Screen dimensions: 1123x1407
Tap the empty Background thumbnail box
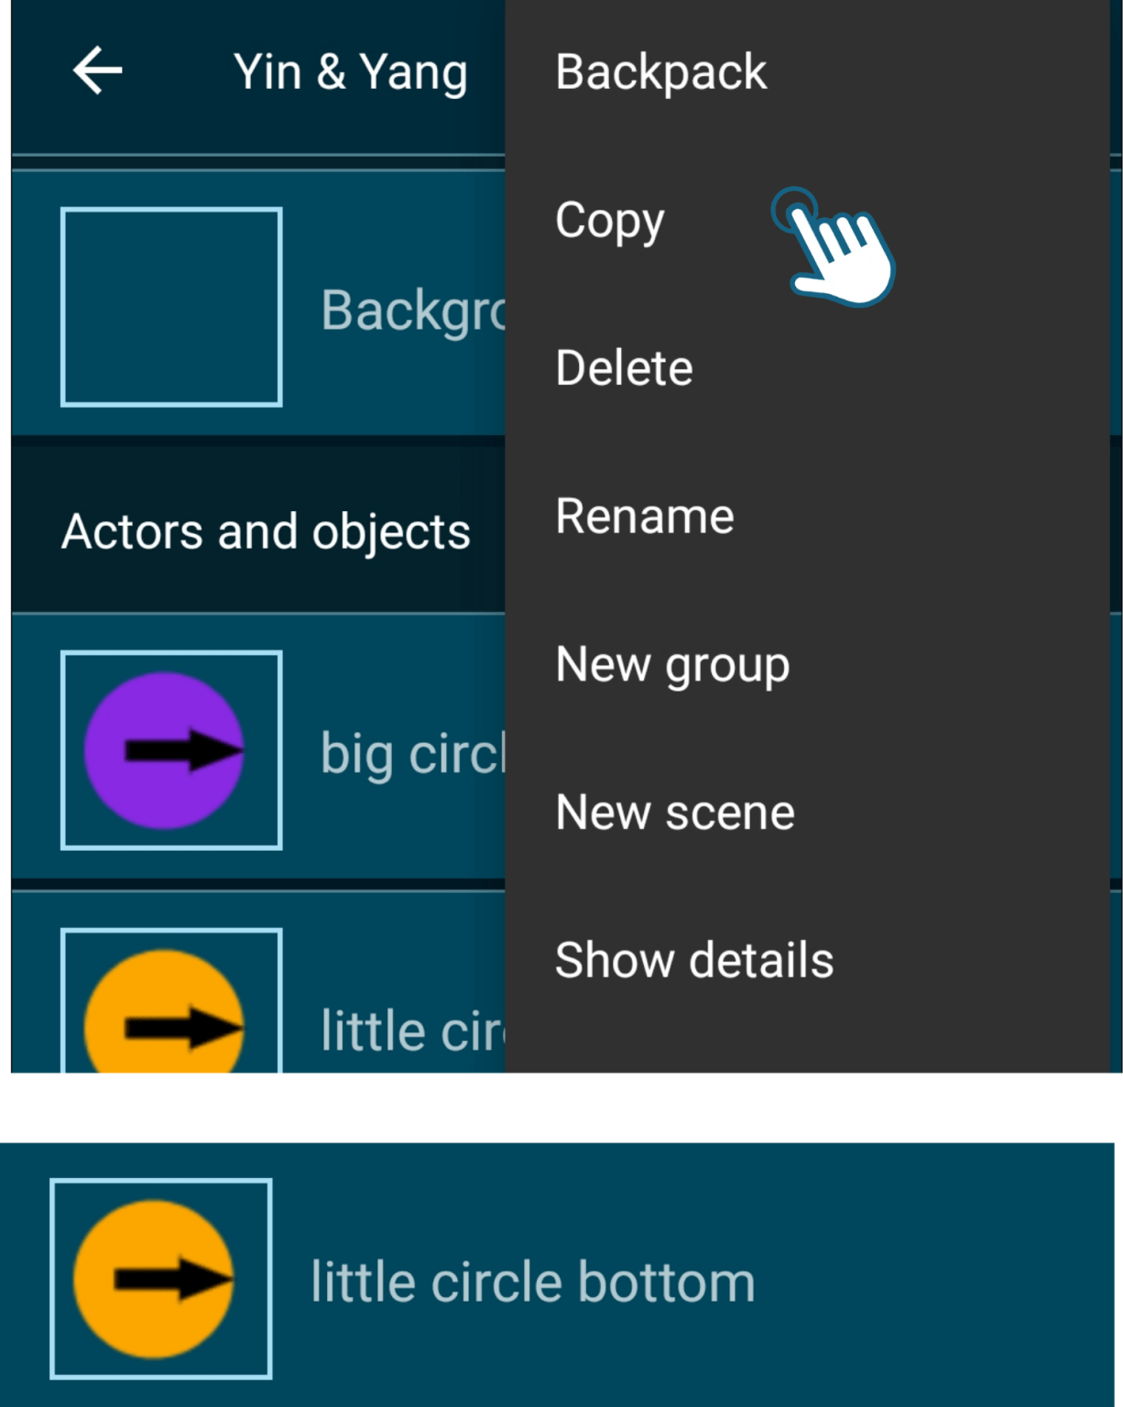tap(171, 307)
